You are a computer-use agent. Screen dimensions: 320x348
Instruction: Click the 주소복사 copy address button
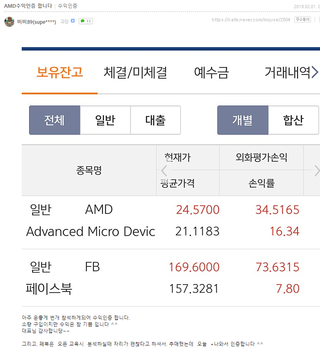coord(303,20)
